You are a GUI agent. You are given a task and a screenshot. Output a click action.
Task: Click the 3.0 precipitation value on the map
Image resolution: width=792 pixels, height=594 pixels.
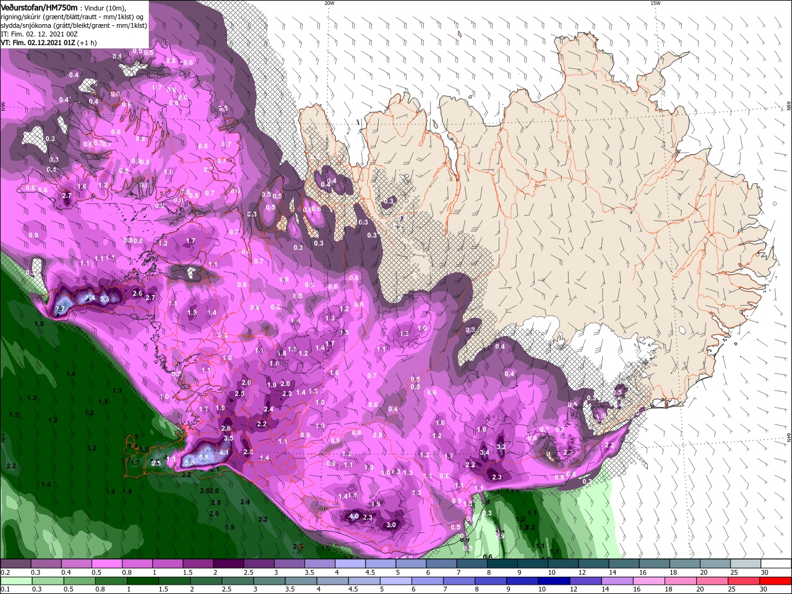pos(391,525)
